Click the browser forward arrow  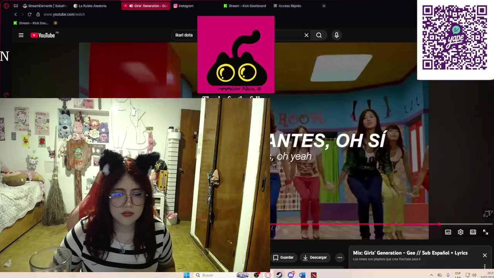(22, 14)
